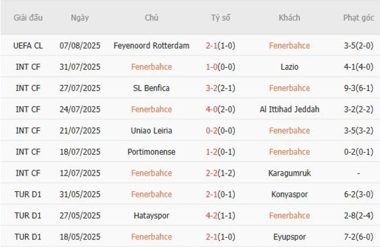
Task: Click the 4-0(2-0) match score
Action: point(221,109)
